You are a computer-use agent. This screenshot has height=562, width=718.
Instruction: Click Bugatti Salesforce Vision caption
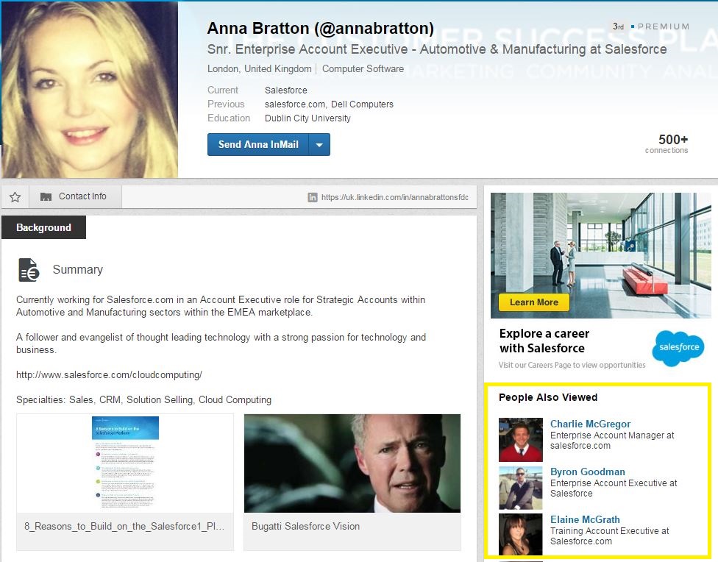point(305,526)
